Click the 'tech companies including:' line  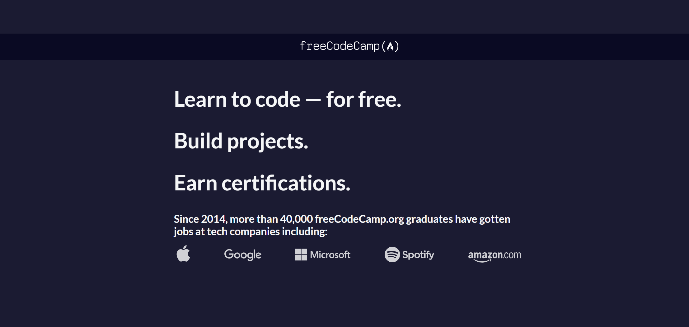251,231
